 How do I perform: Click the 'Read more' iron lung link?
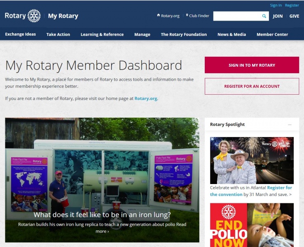(x=102, y=231)
